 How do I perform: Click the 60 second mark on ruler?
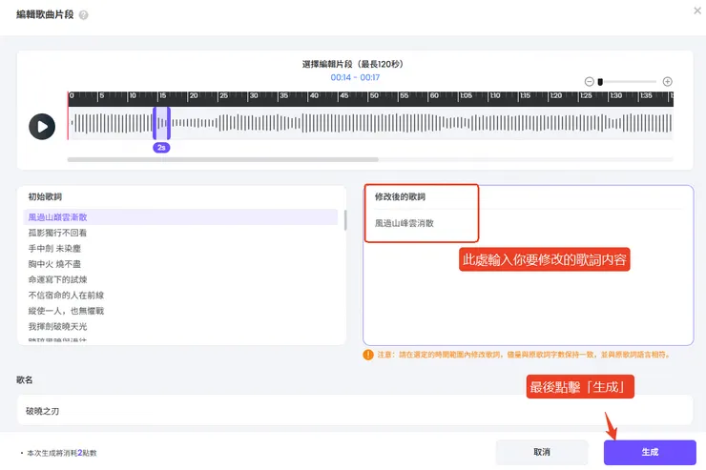[x=434, y=95]
